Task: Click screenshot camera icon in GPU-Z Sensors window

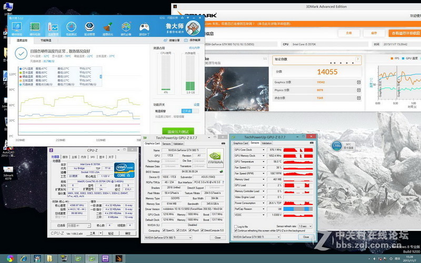Action: tap(312, 143)
